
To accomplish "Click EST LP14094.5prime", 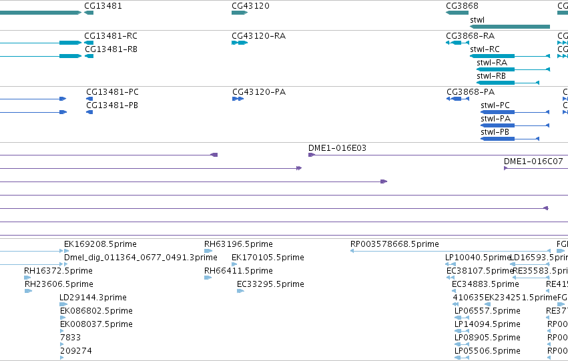I will click(462, 332).
